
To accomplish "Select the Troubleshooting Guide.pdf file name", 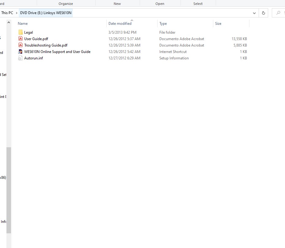I will (46, 45).
